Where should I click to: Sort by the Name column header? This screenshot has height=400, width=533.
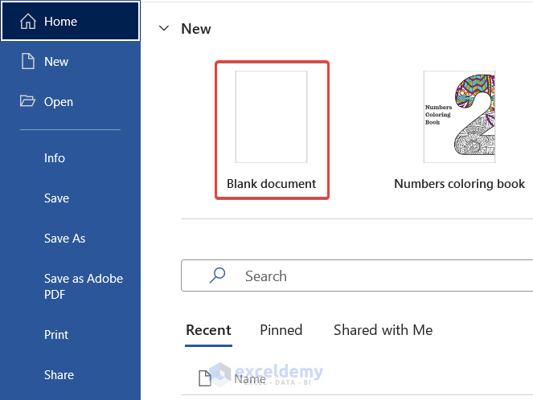point(250,378)
